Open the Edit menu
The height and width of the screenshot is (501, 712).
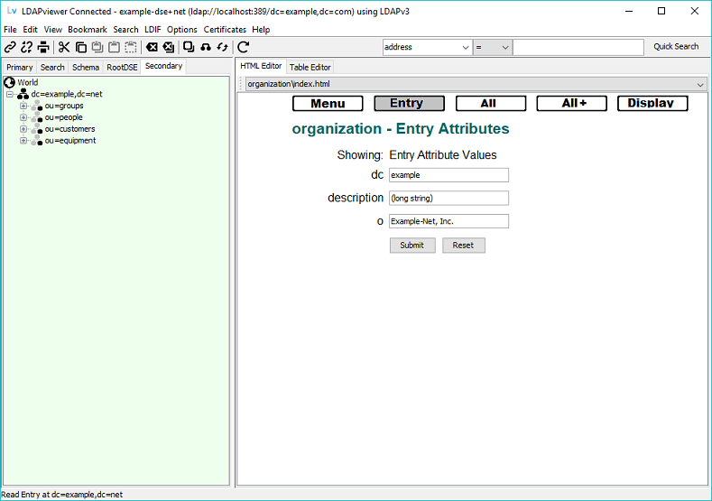pos(30,30)
